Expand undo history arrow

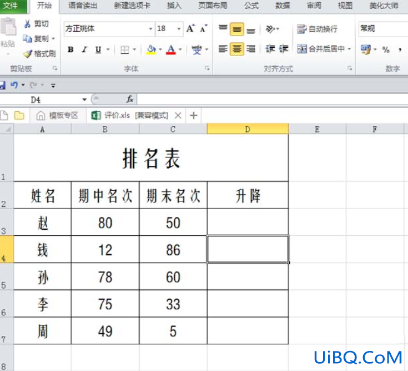23,85
